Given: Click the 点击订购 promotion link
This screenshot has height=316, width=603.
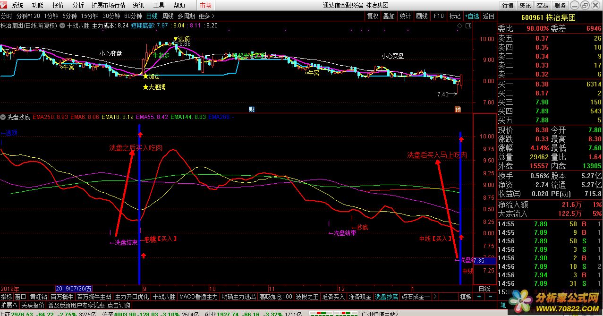Looking at the screenshot, I should 119,306.
